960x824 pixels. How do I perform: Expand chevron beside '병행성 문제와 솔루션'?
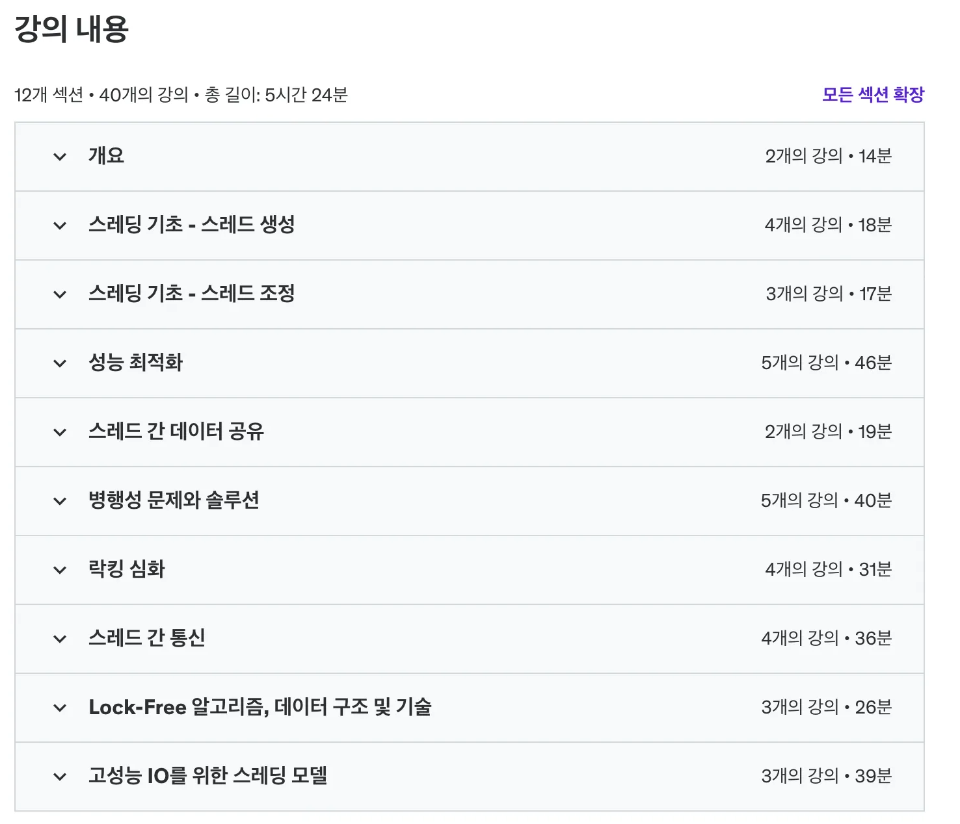click(x=60, y=501)
